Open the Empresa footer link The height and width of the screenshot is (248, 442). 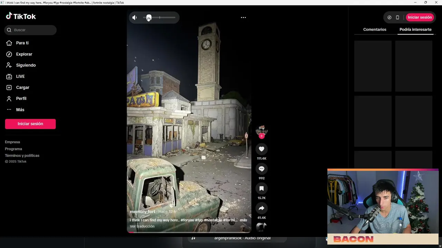point(12,142)
